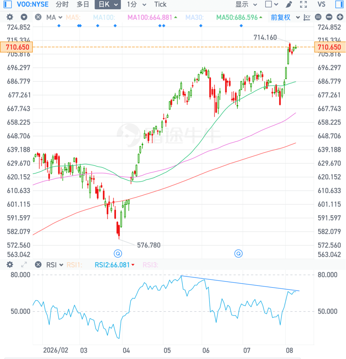This screenshot has height=359, width=346.
Task: Zoom in the chart with plus icon
Action: pos(340,17)
